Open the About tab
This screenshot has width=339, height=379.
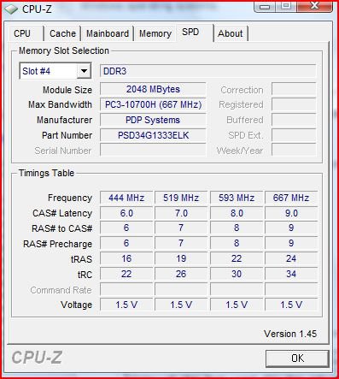tap(231, 33)
